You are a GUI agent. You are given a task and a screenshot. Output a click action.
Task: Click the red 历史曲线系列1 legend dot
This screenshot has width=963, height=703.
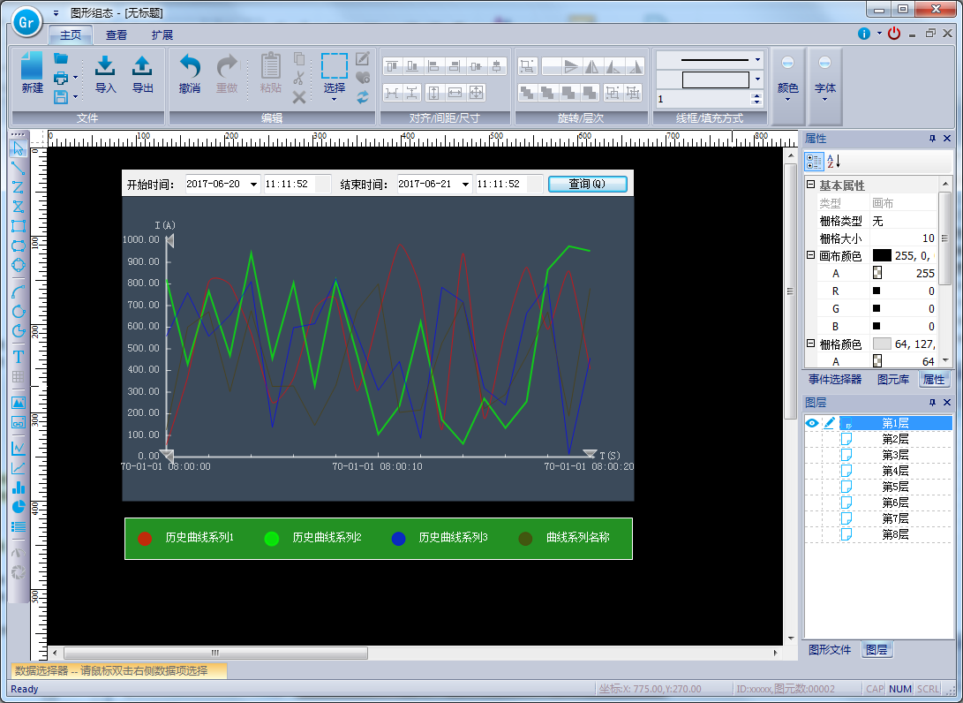145,539
